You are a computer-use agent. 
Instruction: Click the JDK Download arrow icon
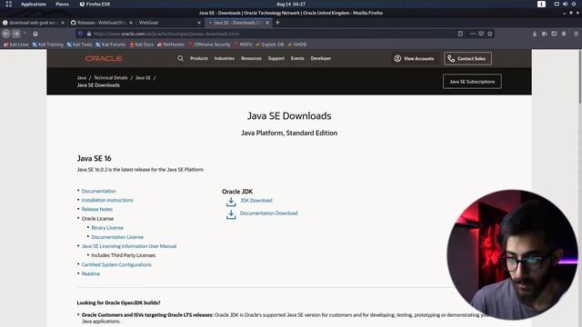click(x=231, y=202)
